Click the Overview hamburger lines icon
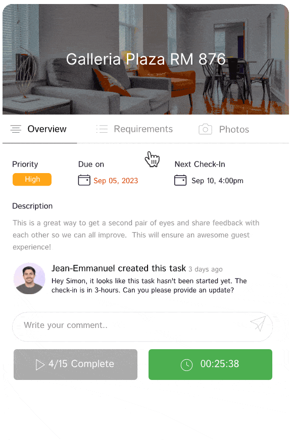Image resolution: width=292 pixels, height=440 pixels. [x=16, y=129]
